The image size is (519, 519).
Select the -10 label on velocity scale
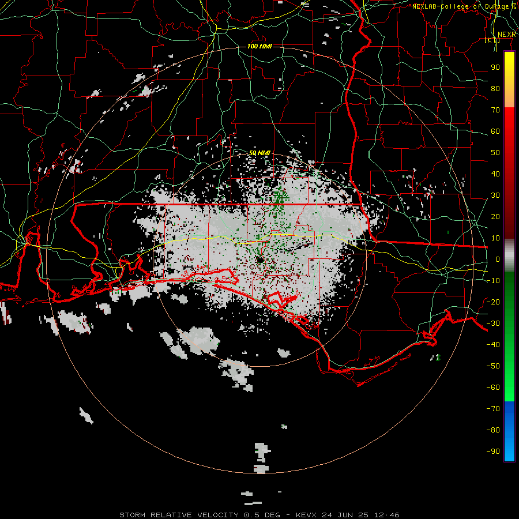tap(493, 281)
